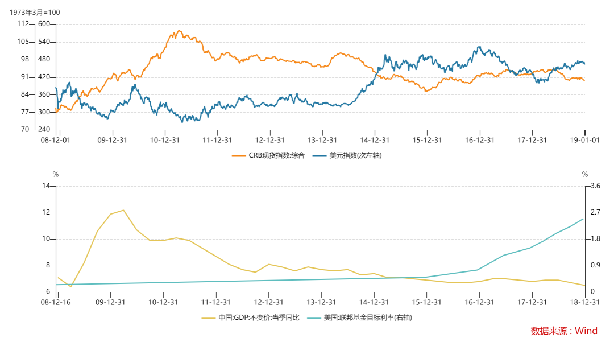Click the orange CRB legend line marker

[x=238, y=155]
